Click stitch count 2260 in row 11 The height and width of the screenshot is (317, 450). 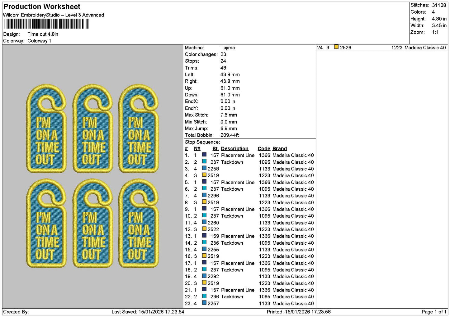(213, 223)
